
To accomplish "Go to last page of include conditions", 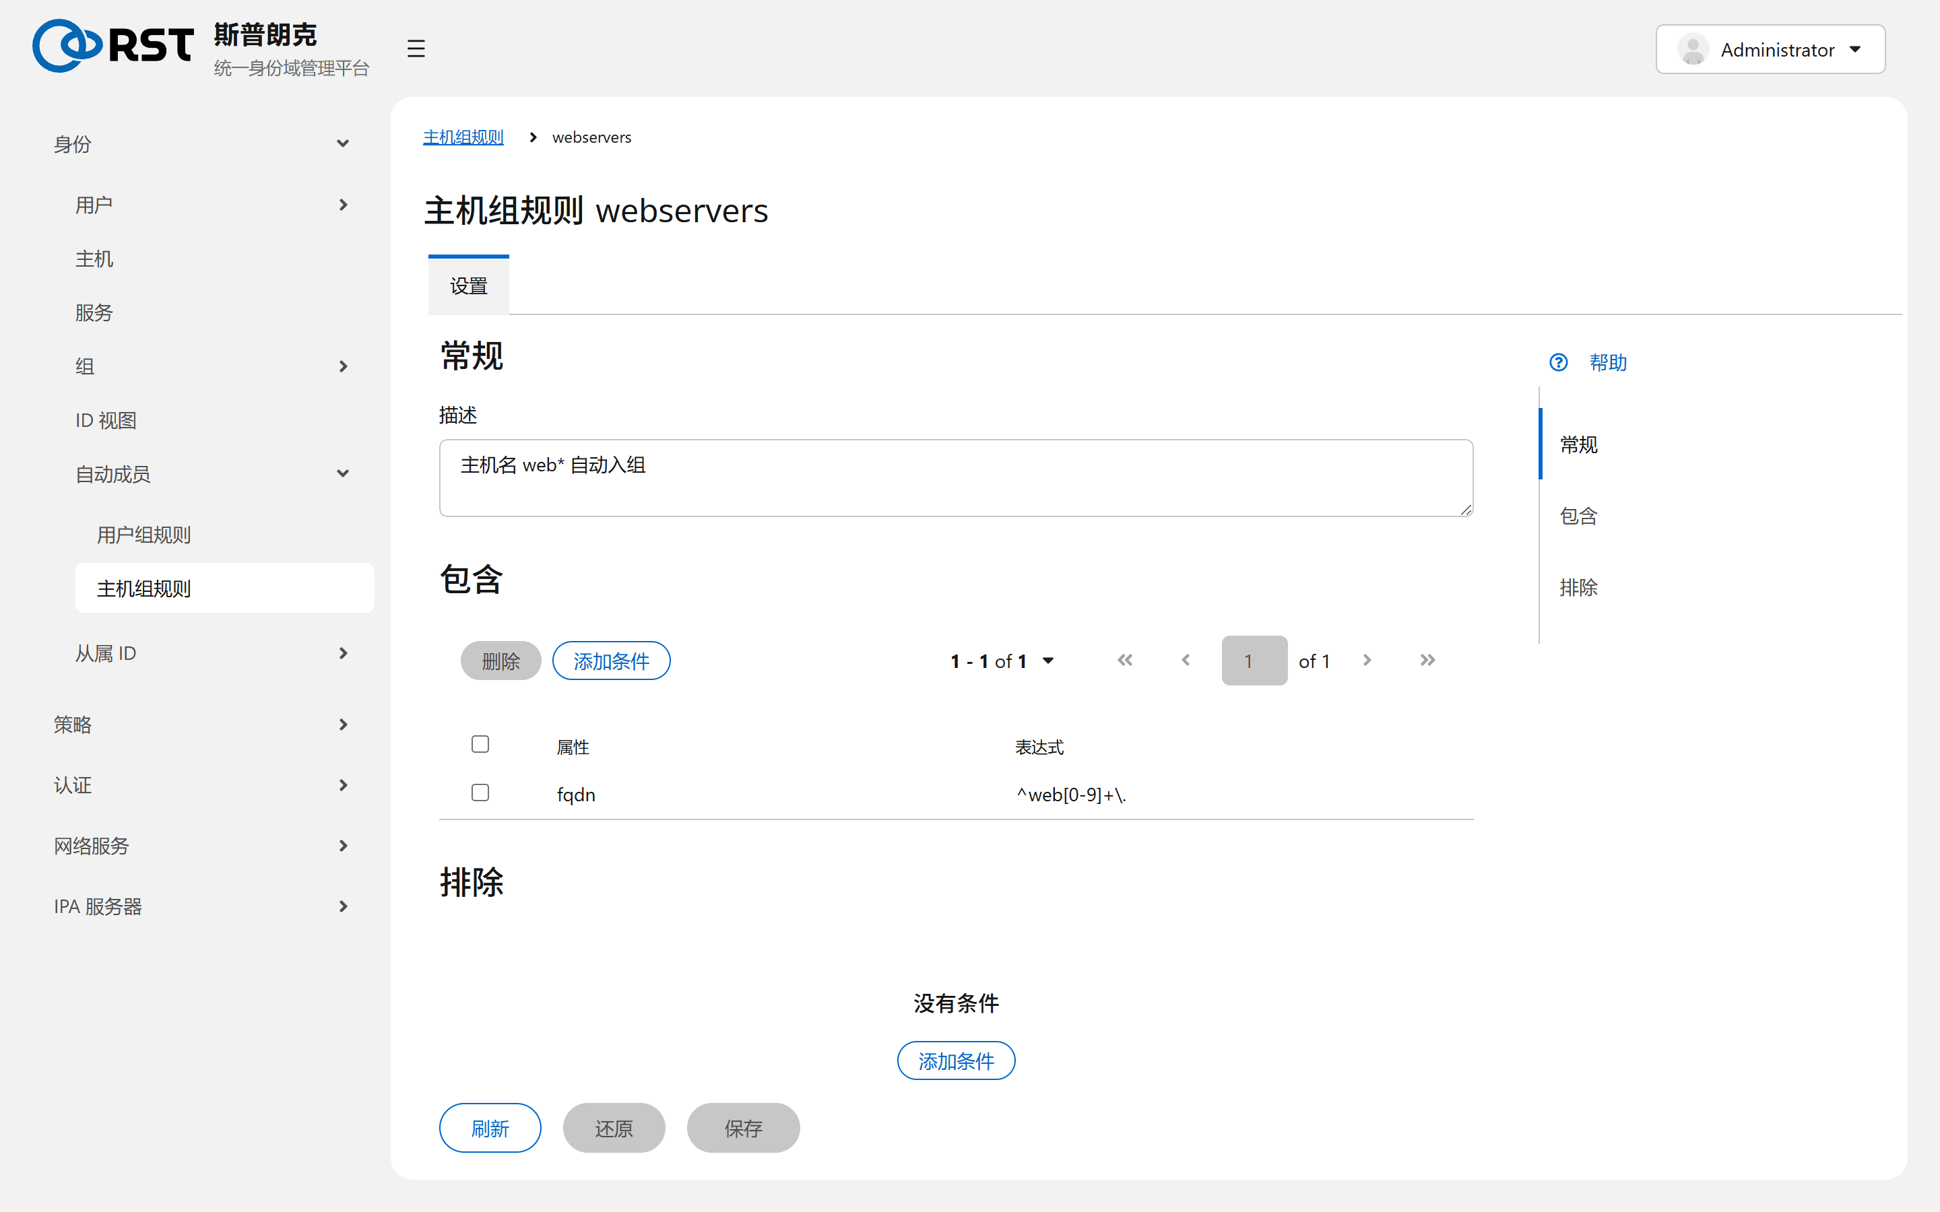I will tap(1427, 660).
